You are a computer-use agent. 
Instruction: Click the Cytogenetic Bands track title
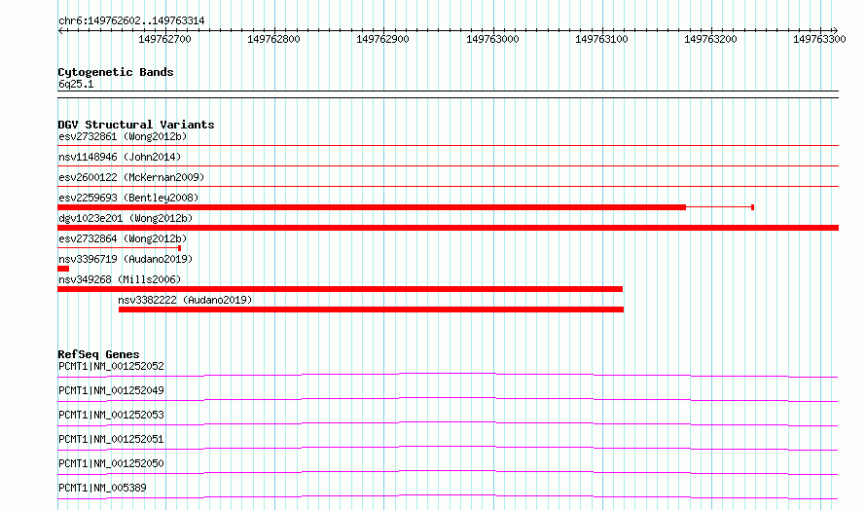click(x=116, y=72)
